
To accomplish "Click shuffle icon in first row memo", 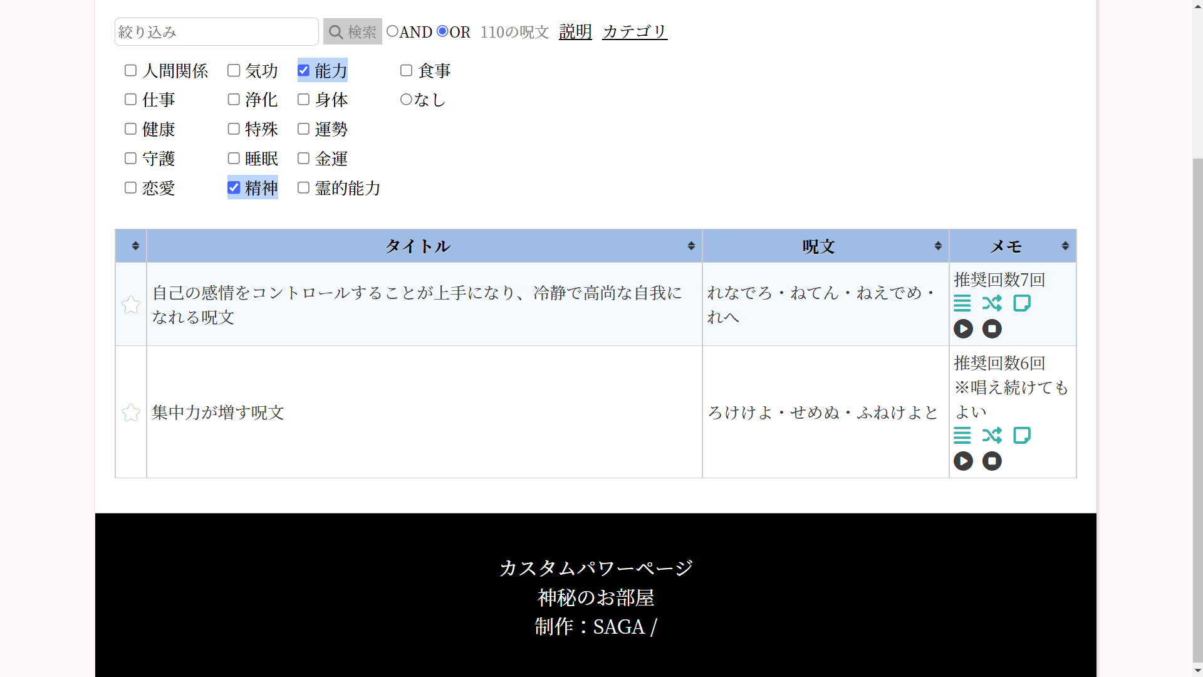I will pyautogui.click(x=992, y=303).
